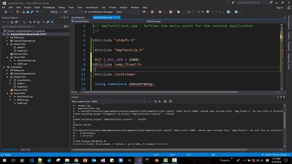This screenshot has height=164, width=292.
Task: Open Outlook from the taskbar
Action: click(94, 160)
